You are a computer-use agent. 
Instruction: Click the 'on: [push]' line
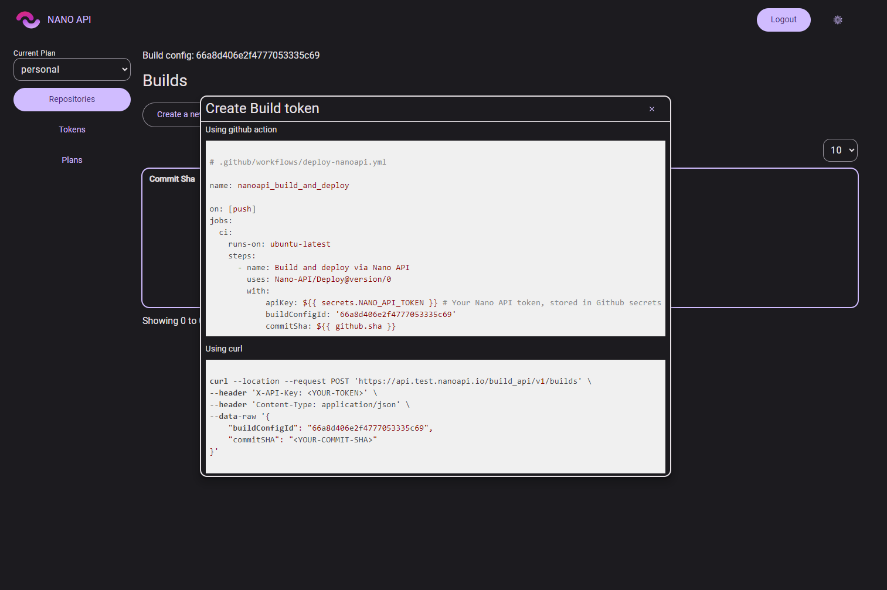coord(233,209)
